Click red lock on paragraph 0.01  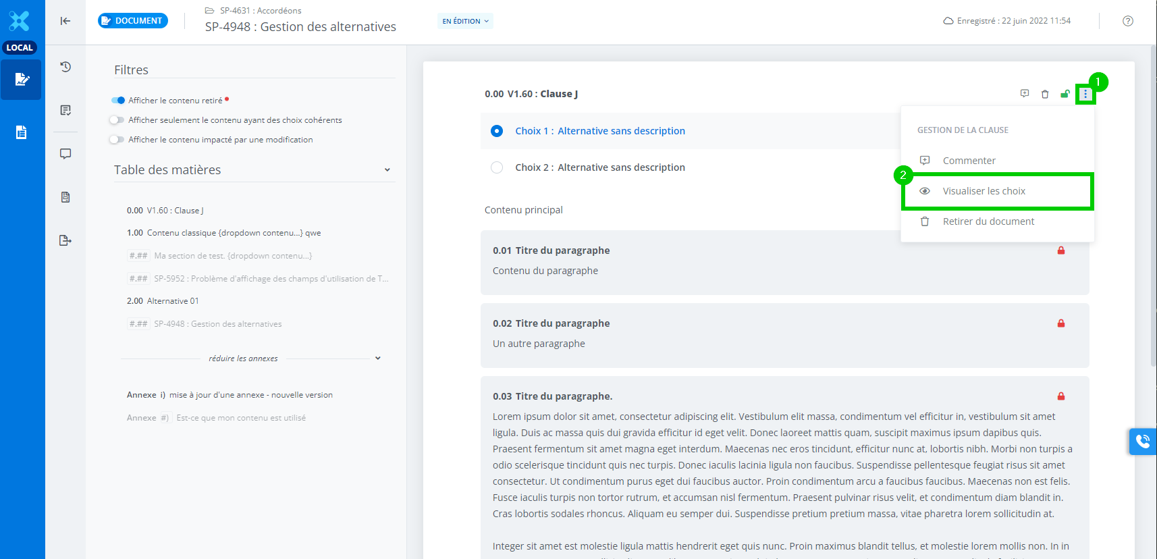1060,250
